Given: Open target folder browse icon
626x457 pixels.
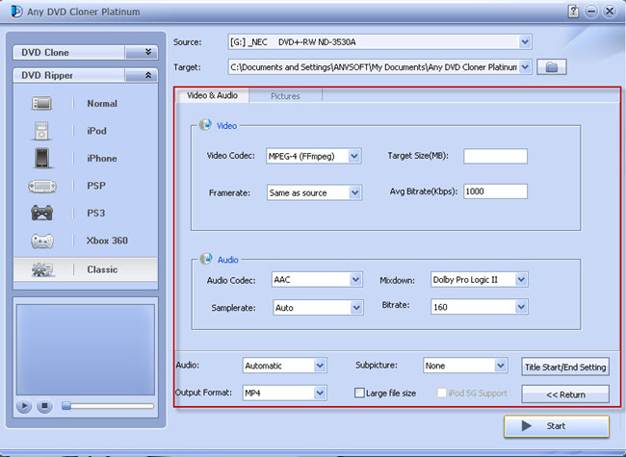Looking at the screenshot, I should click(551, 67).
